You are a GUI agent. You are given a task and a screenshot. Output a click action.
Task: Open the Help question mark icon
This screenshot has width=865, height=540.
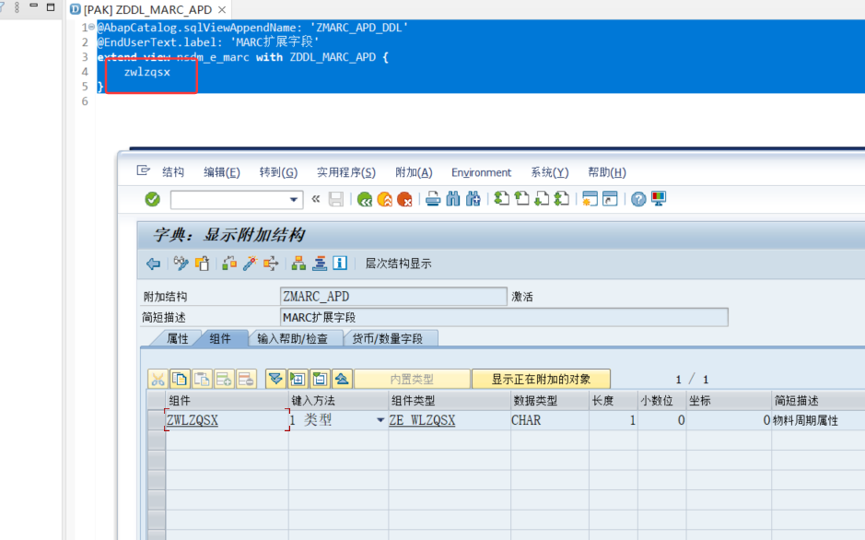coord(638,199)
